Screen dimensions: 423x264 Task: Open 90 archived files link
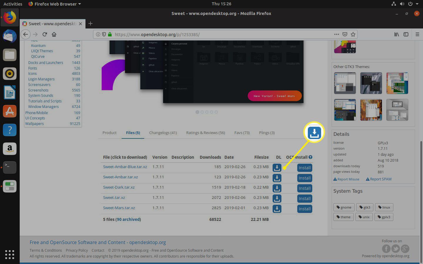click(x=128, y=219)
